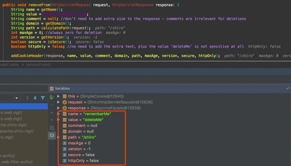Screen dimensions: 291x166
Task: Click the {SimpleCookie@12640} value text
Action: (x=102, y=96)
